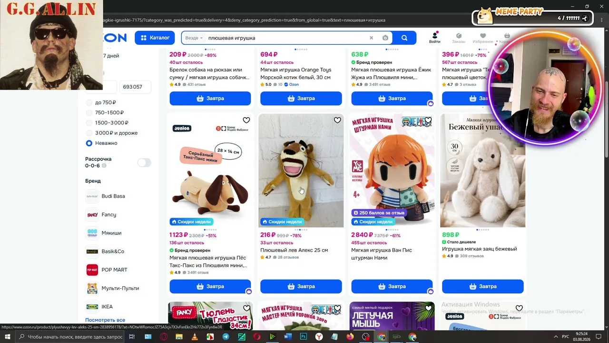This screenshot has height=343, width=609.
Task: Filter by brand Basik&Co
Action: pyautogui.click(x=105, y=252)
